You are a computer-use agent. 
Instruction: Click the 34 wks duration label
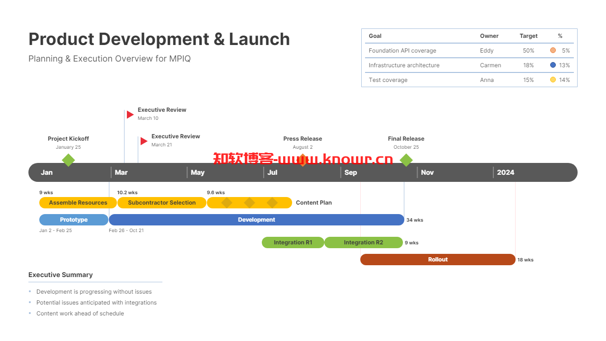point(415,220)
